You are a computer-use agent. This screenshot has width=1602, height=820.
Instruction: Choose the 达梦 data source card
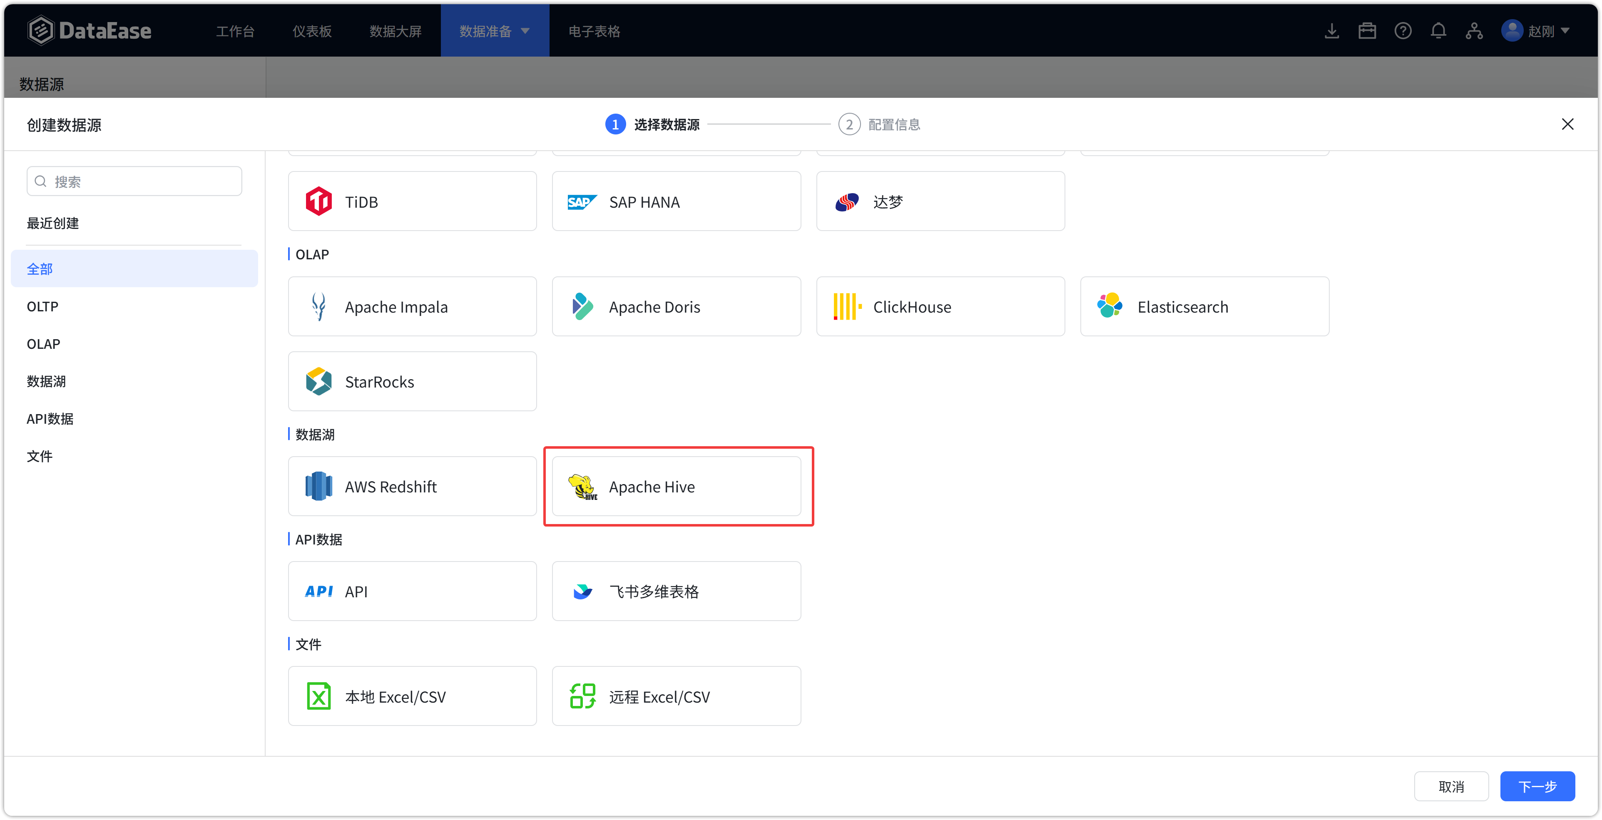941,201
